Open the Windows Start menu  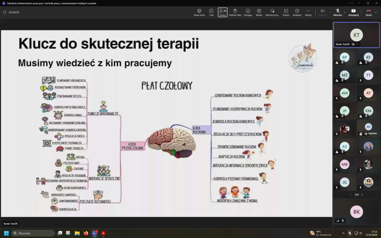(7, 233)
